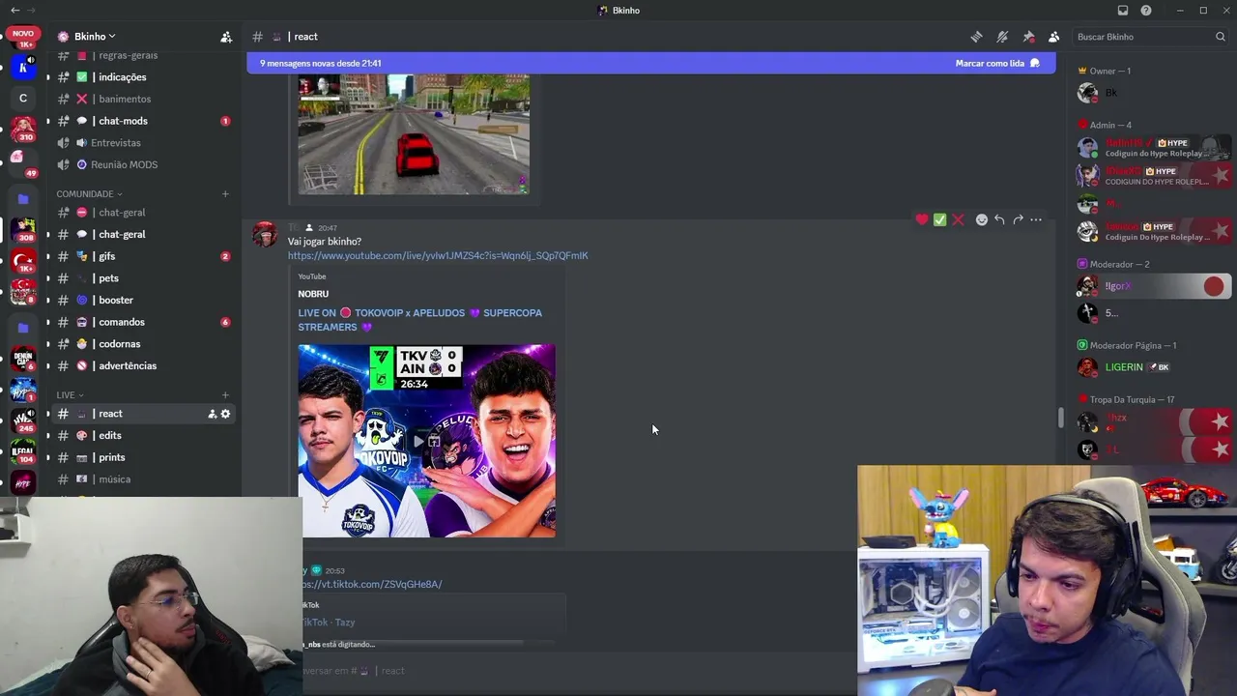Screen dimensions: 1237x696
Task: Open the server with 310 badge
Action: [x=23, y=129]
